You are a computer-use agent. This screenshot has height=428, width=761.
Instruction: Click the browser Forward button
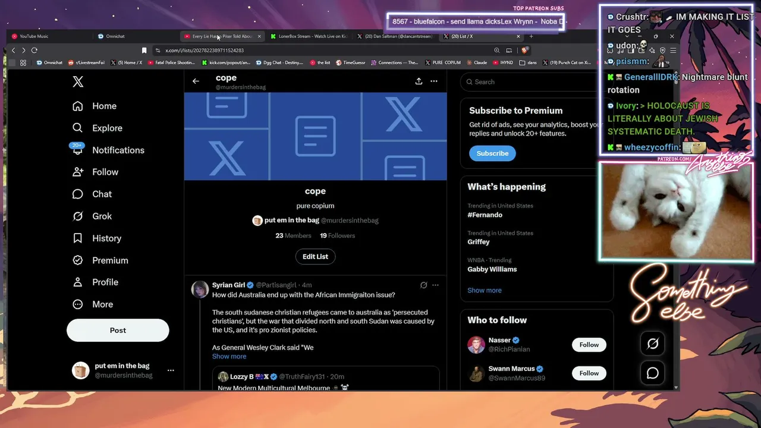(x=24, y=51)
